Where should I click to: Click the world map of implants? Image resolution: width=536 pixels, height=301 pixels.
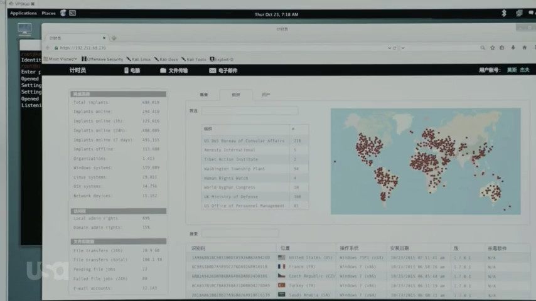(426, 161)
